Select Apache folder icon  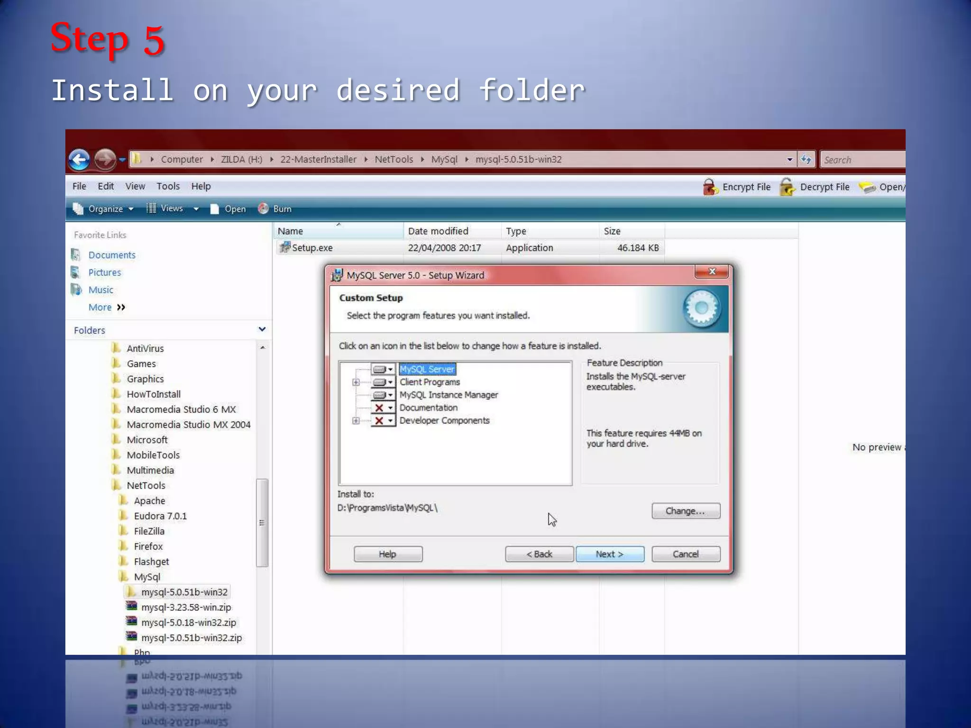[123, 500]
